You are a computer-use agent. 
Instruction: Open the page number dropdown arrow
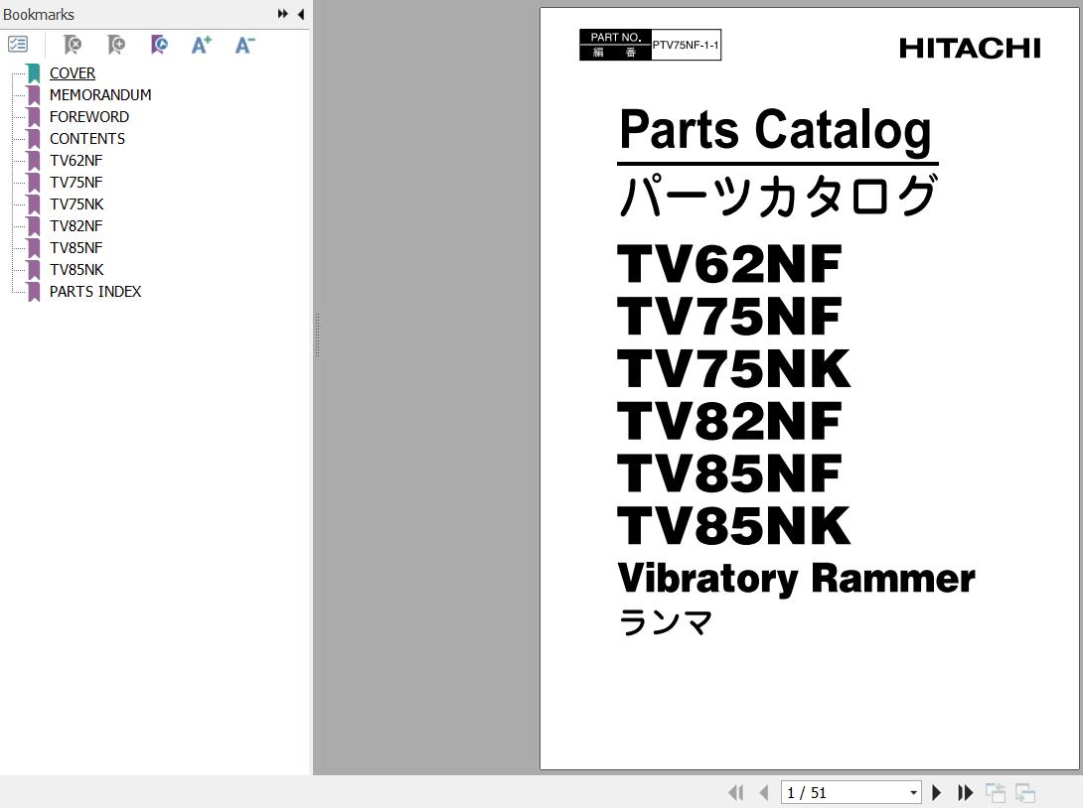point(914,793)
